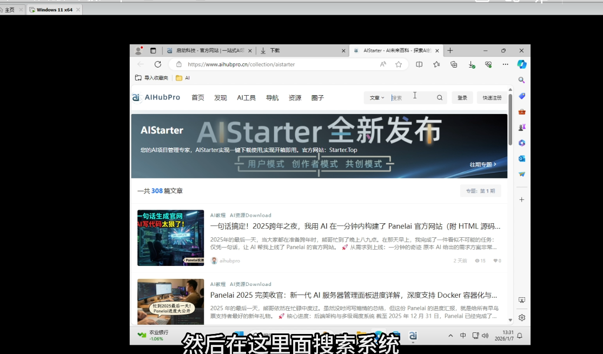Click the Panelai进度大公开 article thumbnail
603x354 pixels.
170,302
